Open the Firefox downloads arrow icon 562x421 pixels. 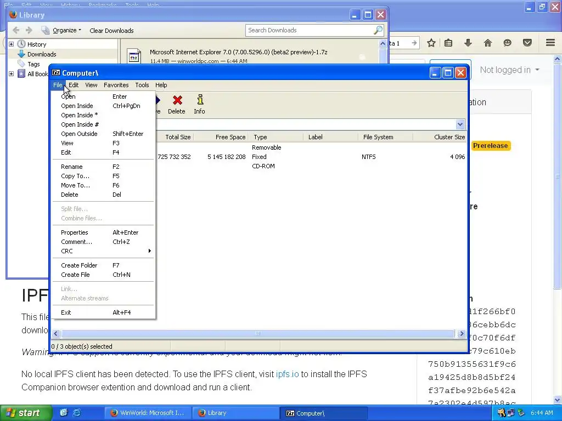tap(468, 43)
